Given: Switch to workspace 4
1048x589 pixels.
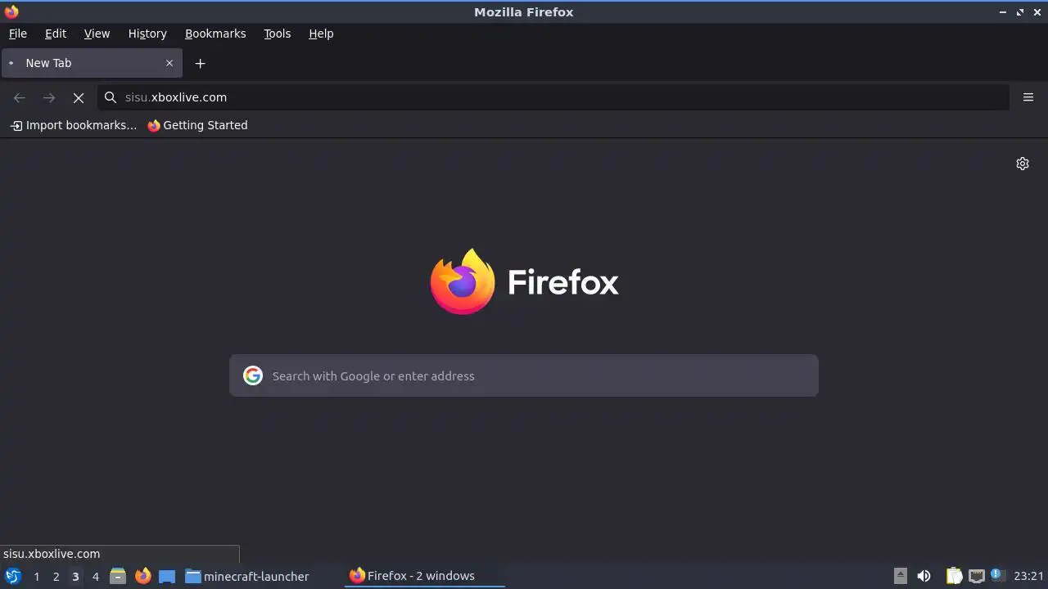Looking at the screenshot, I should click(x=95, y=577).
